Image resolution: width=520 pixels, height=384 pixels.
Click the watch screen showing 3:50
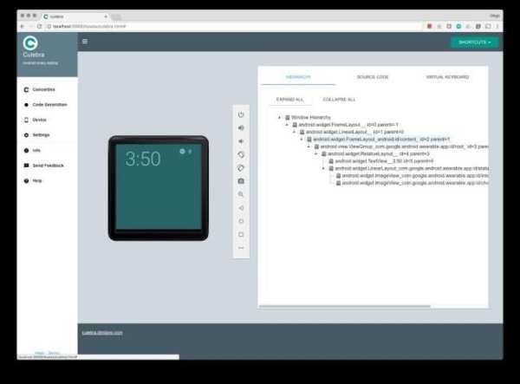click(159, 186)
